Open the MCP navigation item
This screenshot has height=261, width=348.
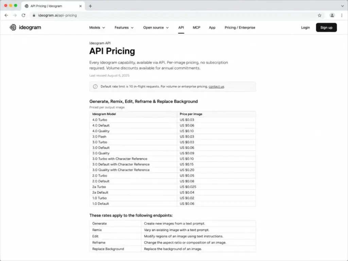click(196, 28)
